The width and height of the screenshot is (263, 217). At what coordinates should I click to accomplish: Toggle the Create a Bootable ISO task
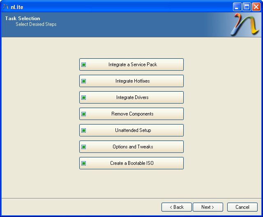pyautogui.click(x=132, y=163)
